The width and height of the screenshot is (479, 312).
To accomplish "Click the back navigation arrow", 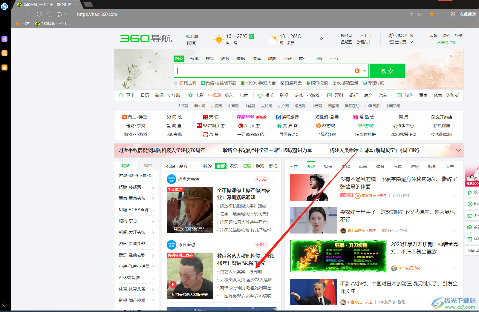I will 18,14.
